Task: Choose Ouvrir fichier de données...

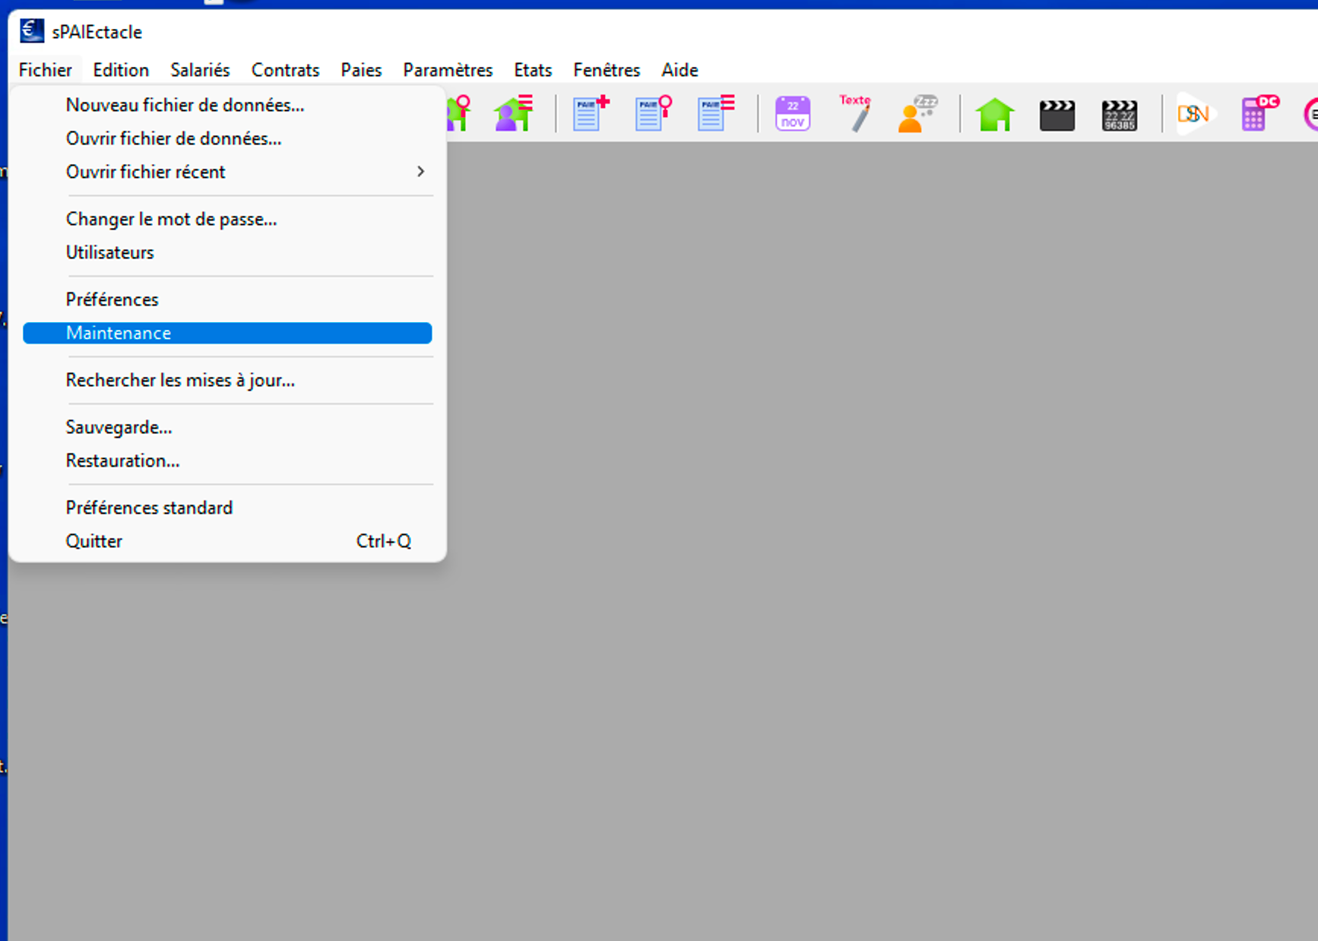Action: (227, 138)
